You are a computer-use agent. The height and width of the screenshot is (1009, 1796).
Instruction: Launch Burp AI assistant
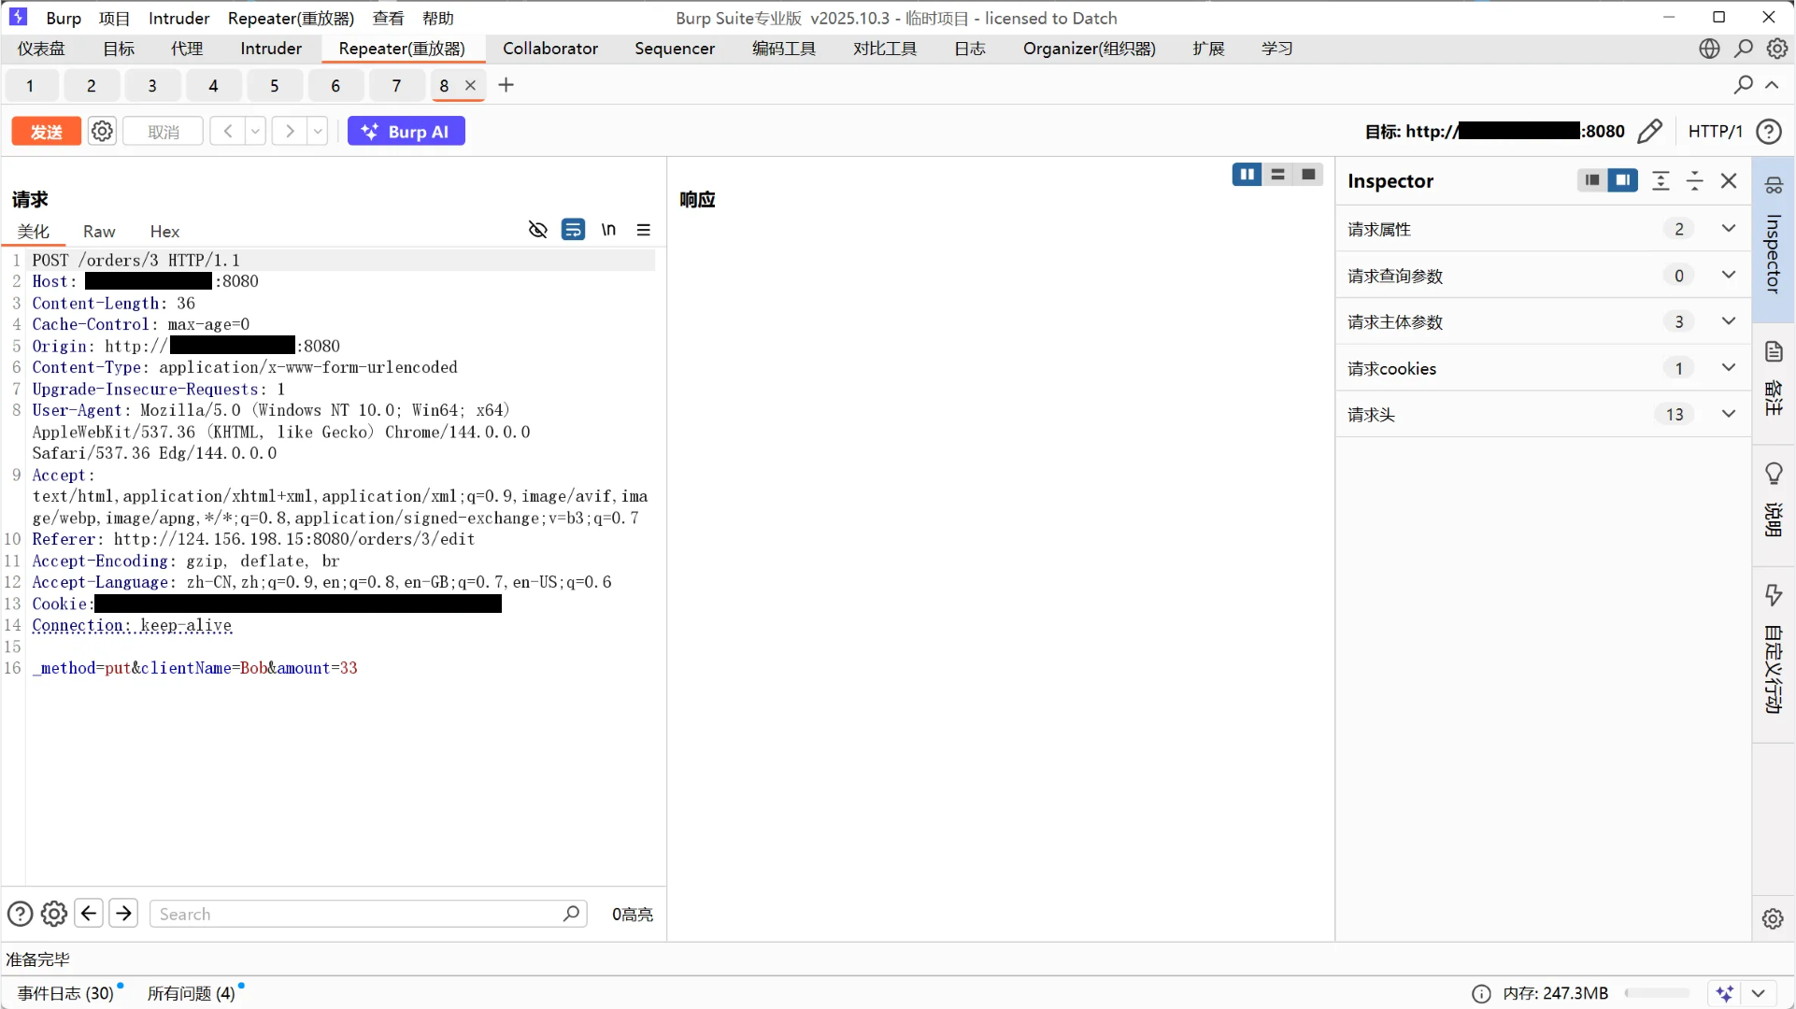[x=406, y=132]
